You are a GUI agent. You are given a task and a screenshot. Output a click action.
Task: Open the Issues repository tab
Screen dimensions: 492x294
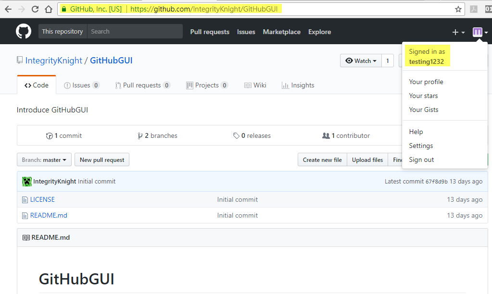point(82,85)
